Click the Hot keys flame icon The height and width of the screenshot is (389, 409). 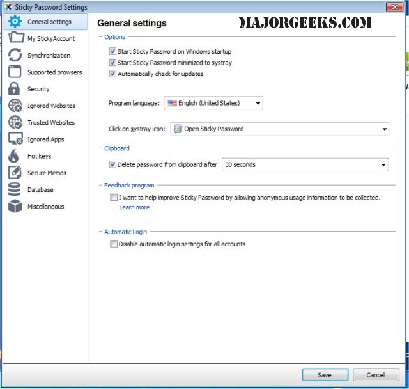point(13,156)
